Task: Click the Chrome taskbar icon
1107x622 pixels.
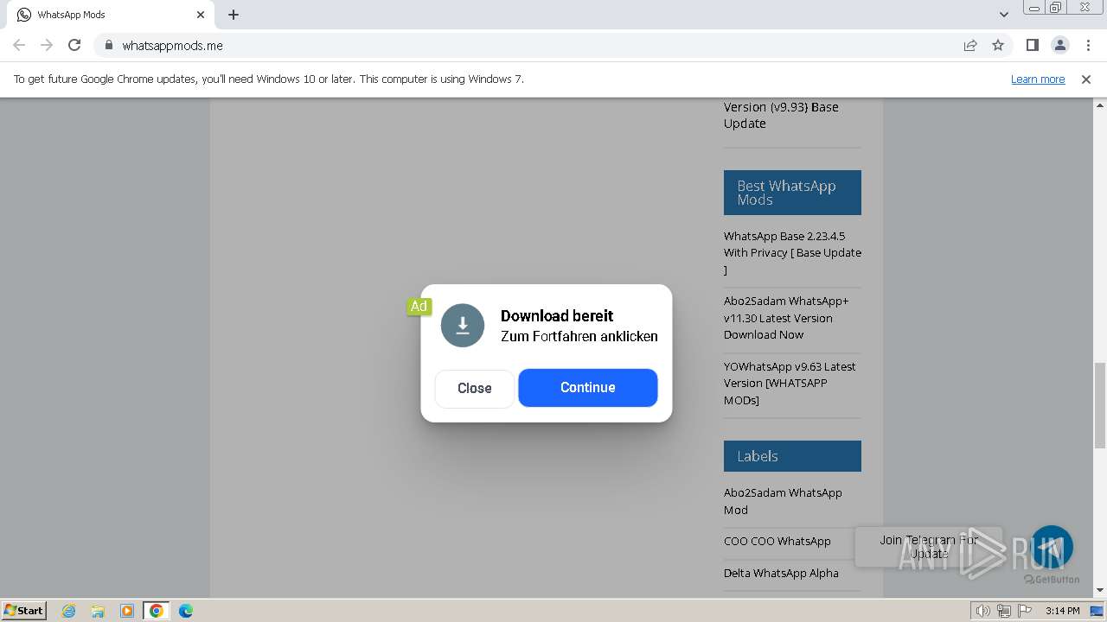Action: tap(157, 611)
